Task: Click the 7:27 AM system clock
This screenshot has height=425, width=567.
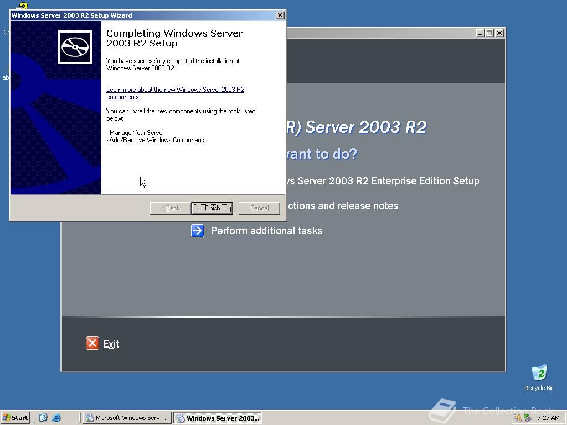Action: pyautogui.click(x=548, y=418)
